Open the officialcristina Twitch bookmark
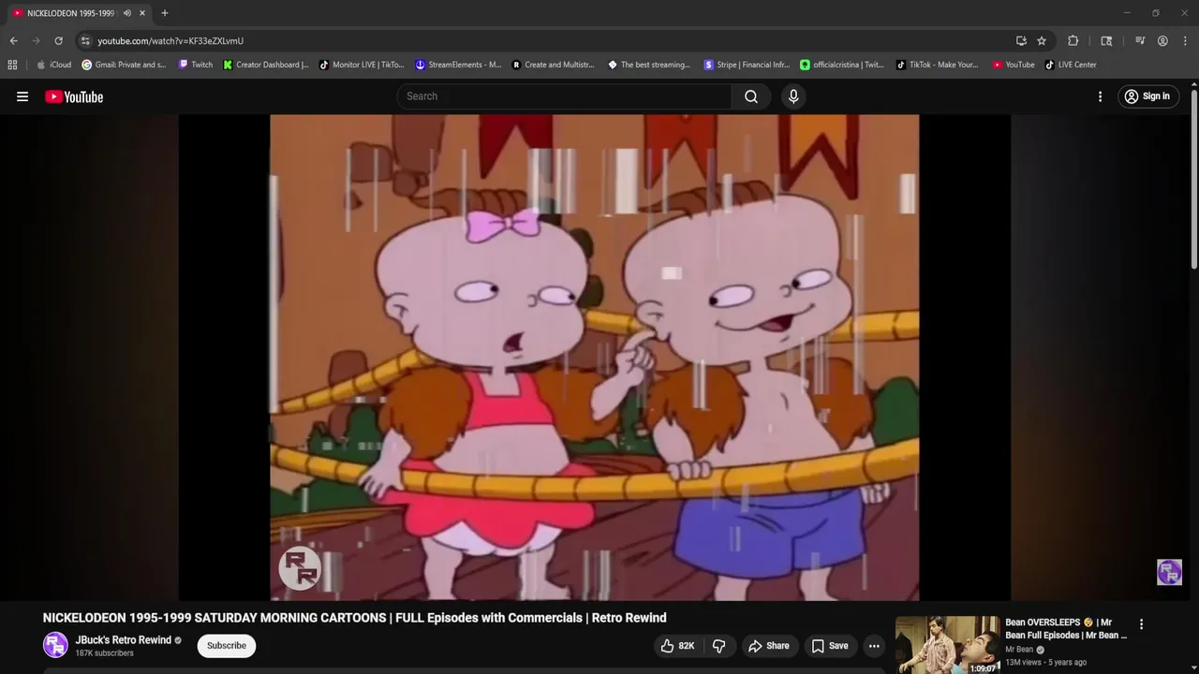The height and width of the screenshot is (674, 1199). (x=842, y=65)
